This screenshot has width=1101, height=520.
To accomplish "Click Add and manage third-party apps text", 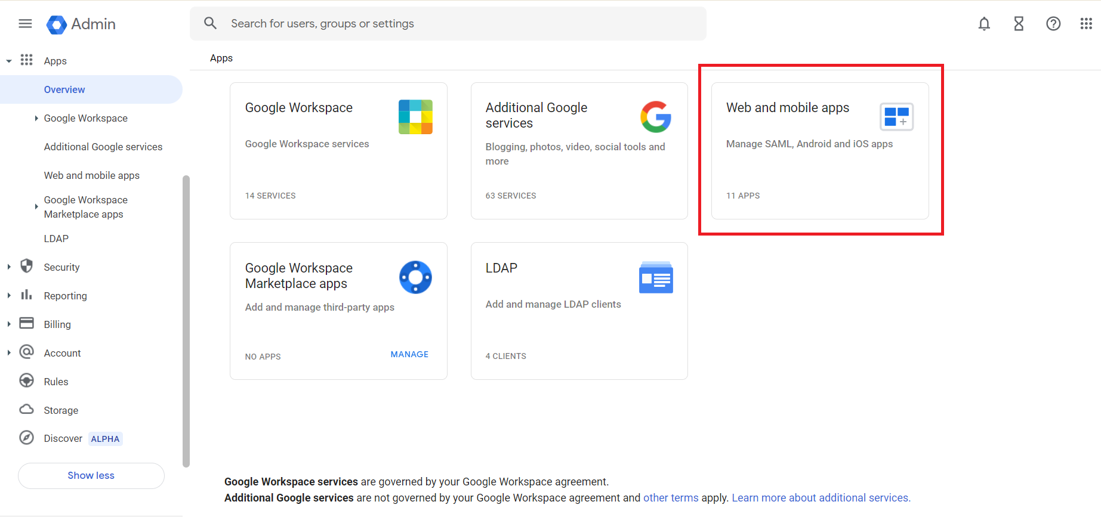I will [x=320, y=307].
